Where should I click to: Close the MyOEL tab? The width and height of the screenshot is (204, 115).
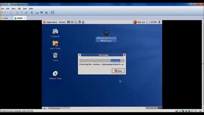(x=25, y=18)
